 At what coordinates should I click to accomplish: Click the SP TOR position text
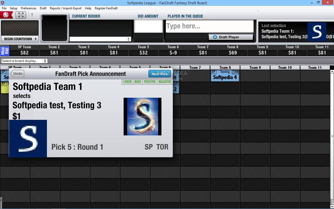point(156,147)
